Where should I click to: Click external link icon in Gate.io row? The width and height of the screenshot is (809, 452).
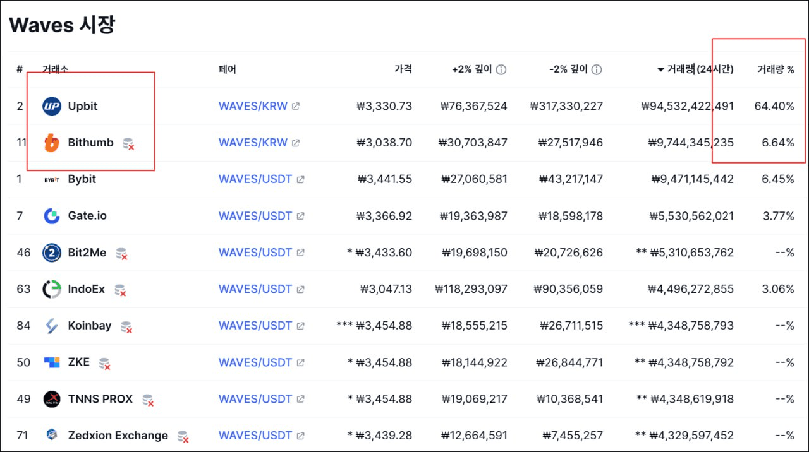(x=301, y=216)
